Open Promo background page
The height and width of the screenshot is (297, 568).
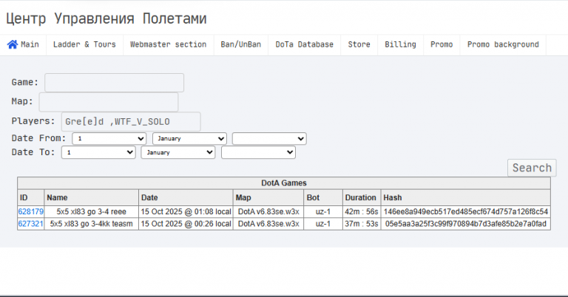(x=503, y=45)
